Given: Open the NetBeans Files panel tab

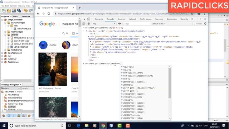Looking at the screenshot, I should (x=15, y=16).
